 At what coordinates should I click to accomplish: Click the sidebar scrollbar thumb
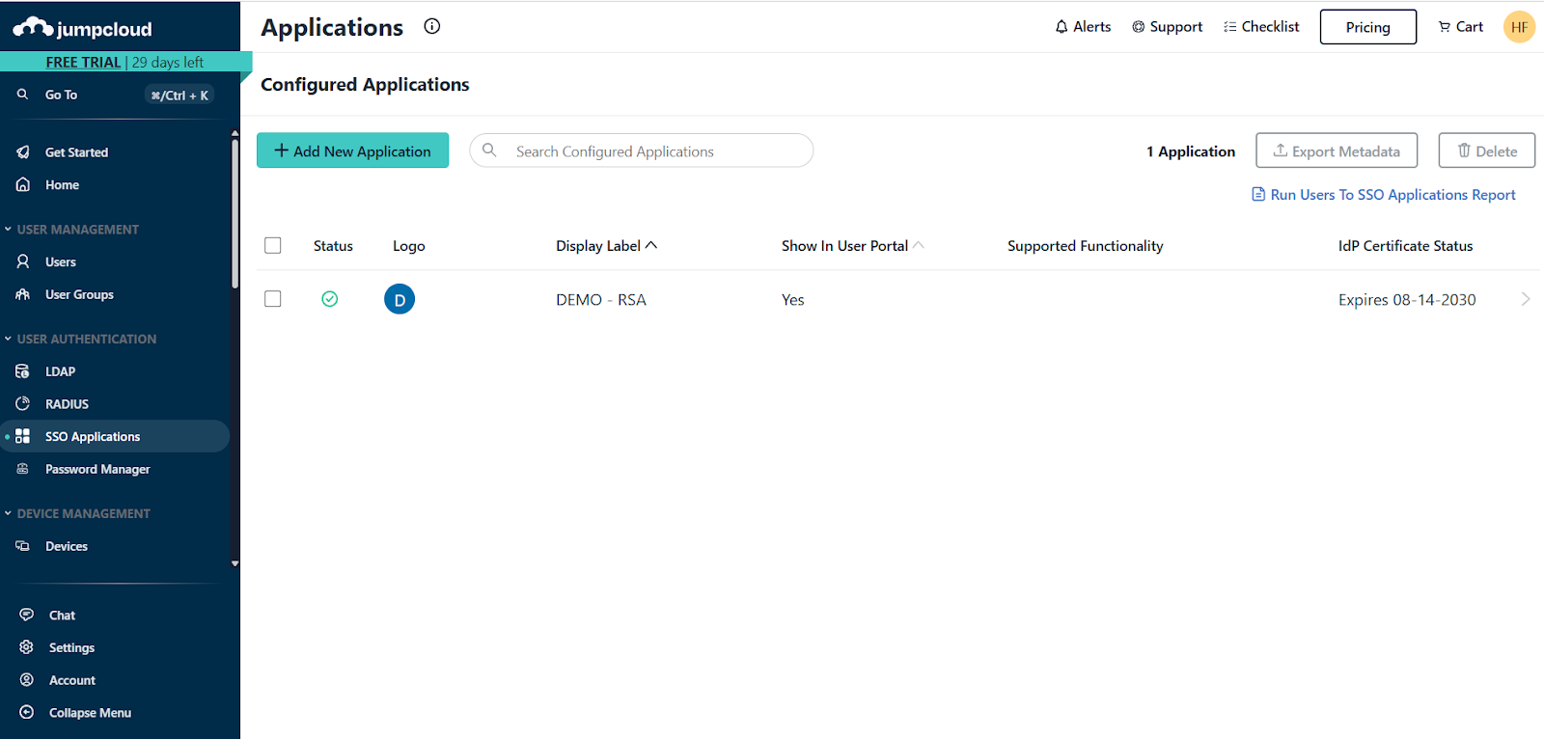pyautogui.click(x=234, y=214)
